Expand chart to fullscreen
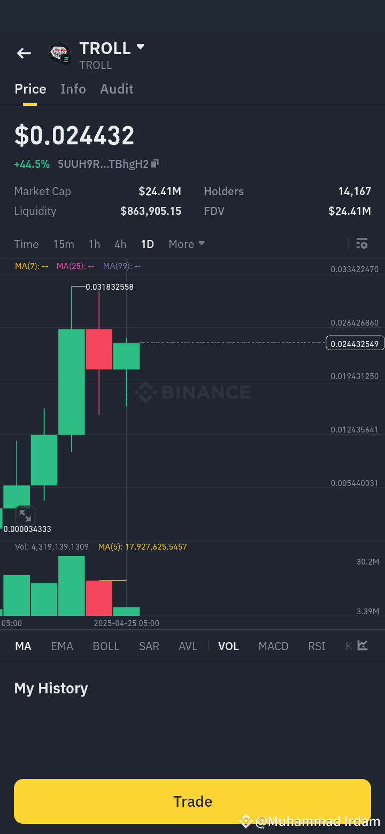This screenshot has height=834, width=385. 25,515
